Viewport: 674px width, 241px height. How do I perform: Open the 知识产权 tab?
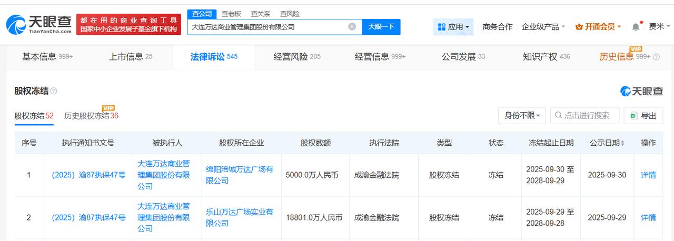coord(547,56)
